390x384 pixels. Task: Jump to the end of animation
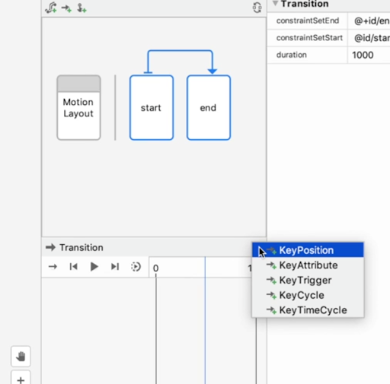click(115, 267)
